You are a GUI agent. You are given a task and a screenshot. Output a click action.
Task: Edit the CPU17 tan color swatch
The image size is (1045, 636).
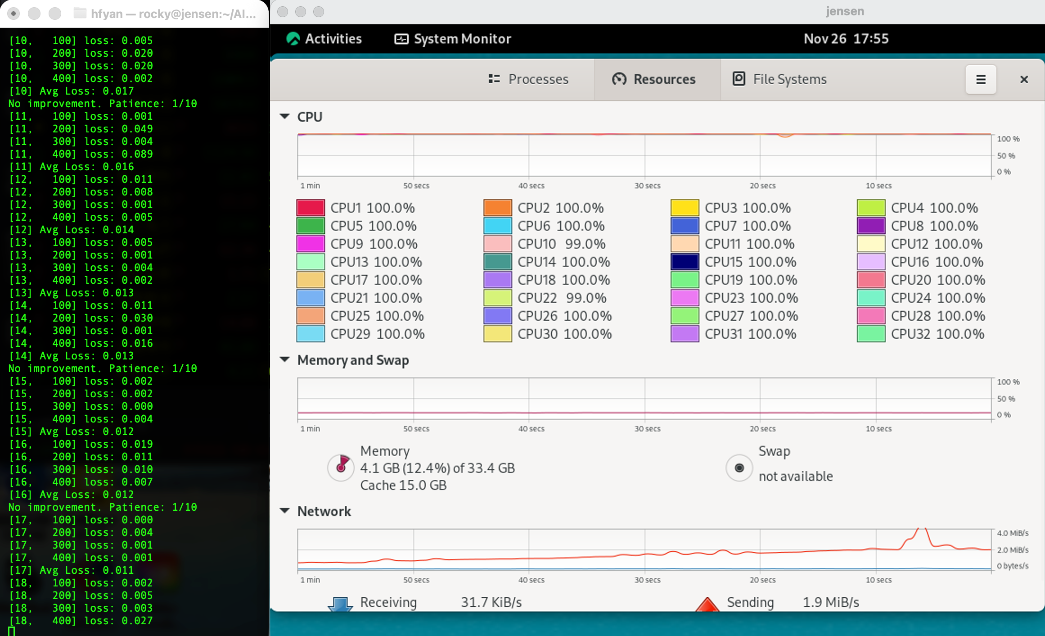coord(311,280)
